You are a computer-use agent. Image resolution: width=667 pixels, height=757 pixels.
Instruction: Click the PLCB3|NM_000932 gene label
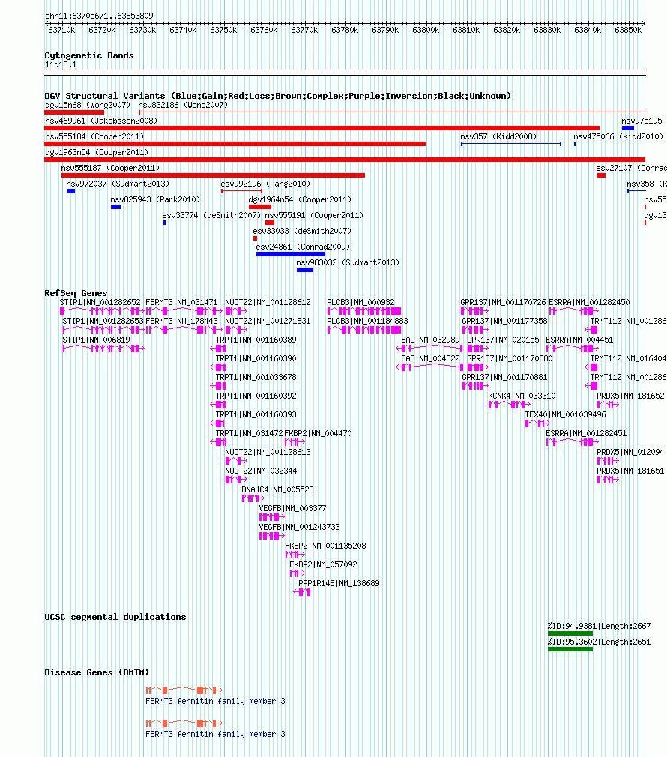click(x=360, y=302)
